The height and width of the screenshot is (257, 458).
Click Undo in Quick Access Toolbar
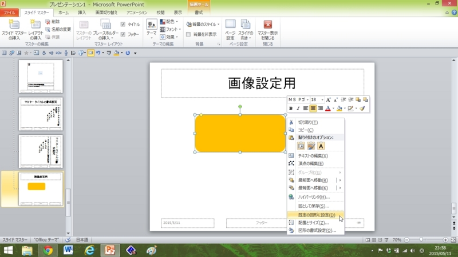tap(98, 53)
